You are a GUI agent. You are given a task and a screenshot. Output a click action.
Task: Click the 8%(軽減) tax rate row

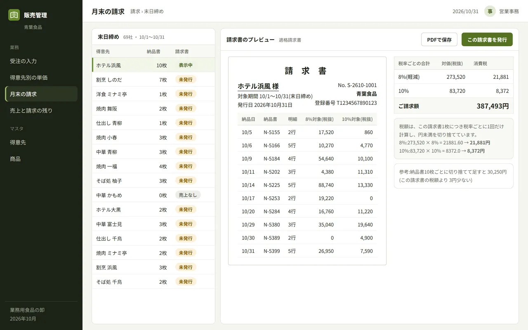(x=454, y=77)
